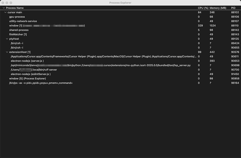Select the fileWatcher [1] row
Screen dimensions: 241x158
[120, 34]
